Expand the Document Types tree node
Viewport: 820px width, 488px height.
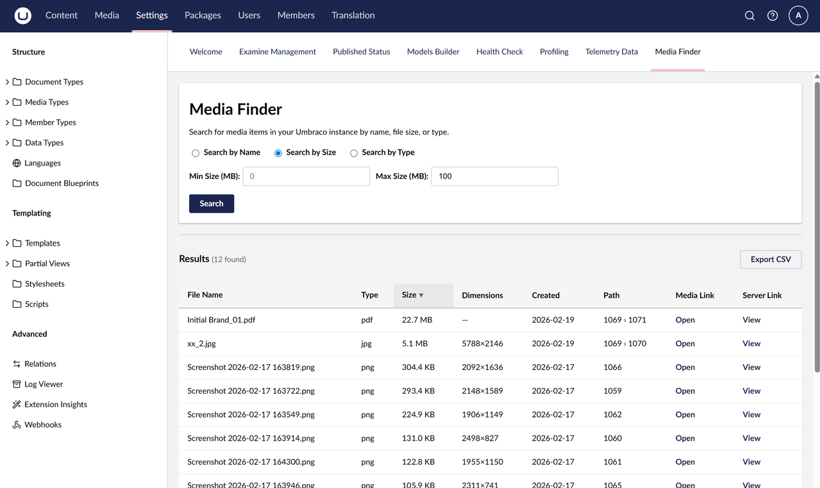pyautogui.click(x=7, y=82)
